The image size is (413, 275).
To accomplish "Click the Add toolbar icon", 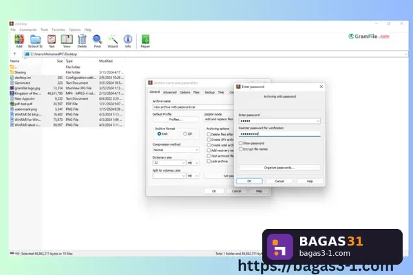I will [19, 41].
